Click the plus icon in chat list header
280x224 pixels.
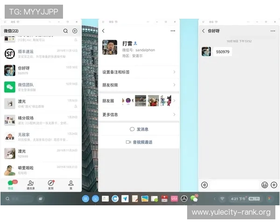point(75,31)
